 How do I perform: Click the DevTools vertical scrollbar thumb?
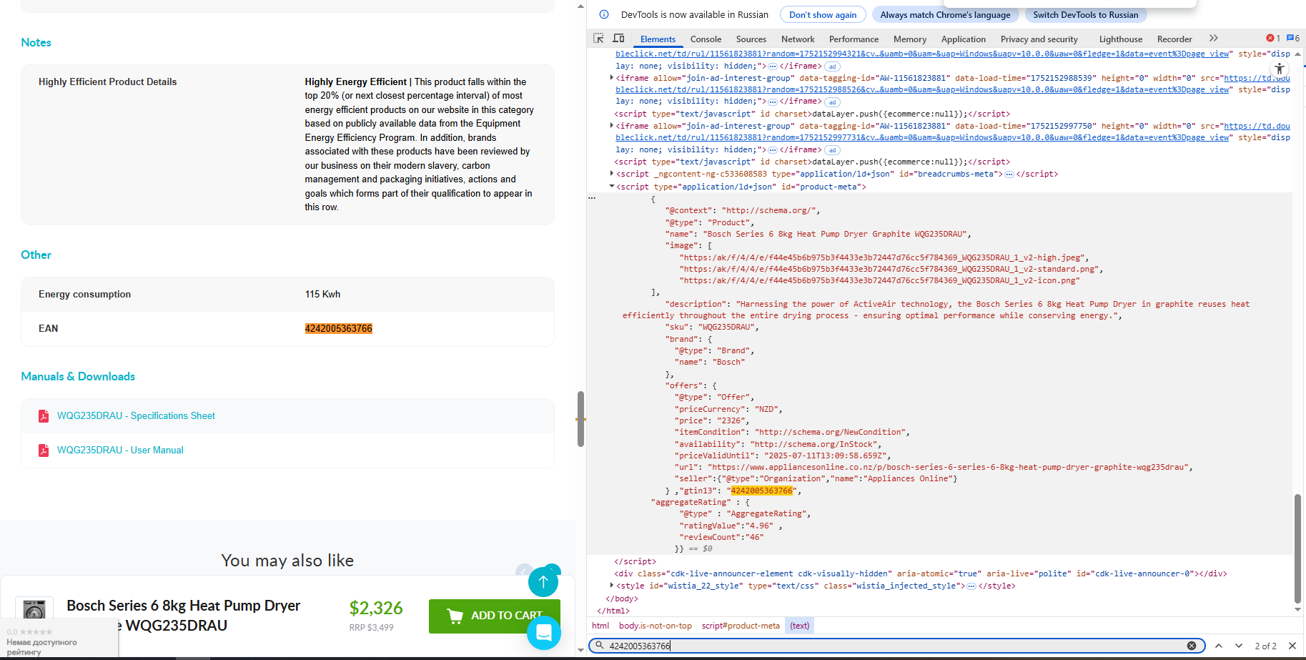[x=1297, y=548]
